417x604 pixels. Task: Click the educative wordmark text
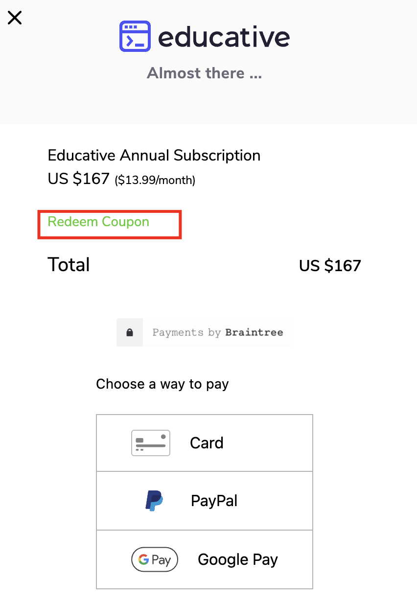[224, 37]
